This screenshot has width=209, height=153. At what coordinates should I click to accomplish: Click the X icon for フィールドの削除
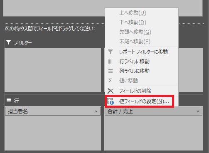pos(111,91)
